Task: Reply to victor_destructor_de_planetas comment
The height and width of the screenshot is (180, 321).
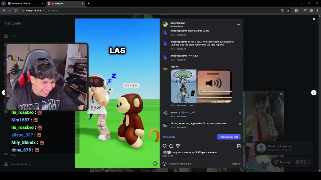Action: tap(181, 127)
